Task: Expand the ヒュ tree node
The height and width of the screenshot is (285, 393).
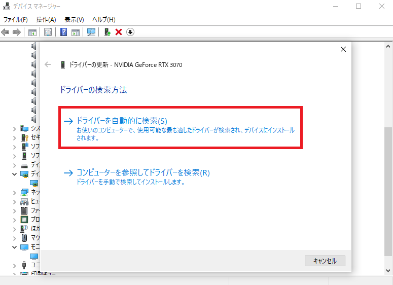Action: point(15,202)
